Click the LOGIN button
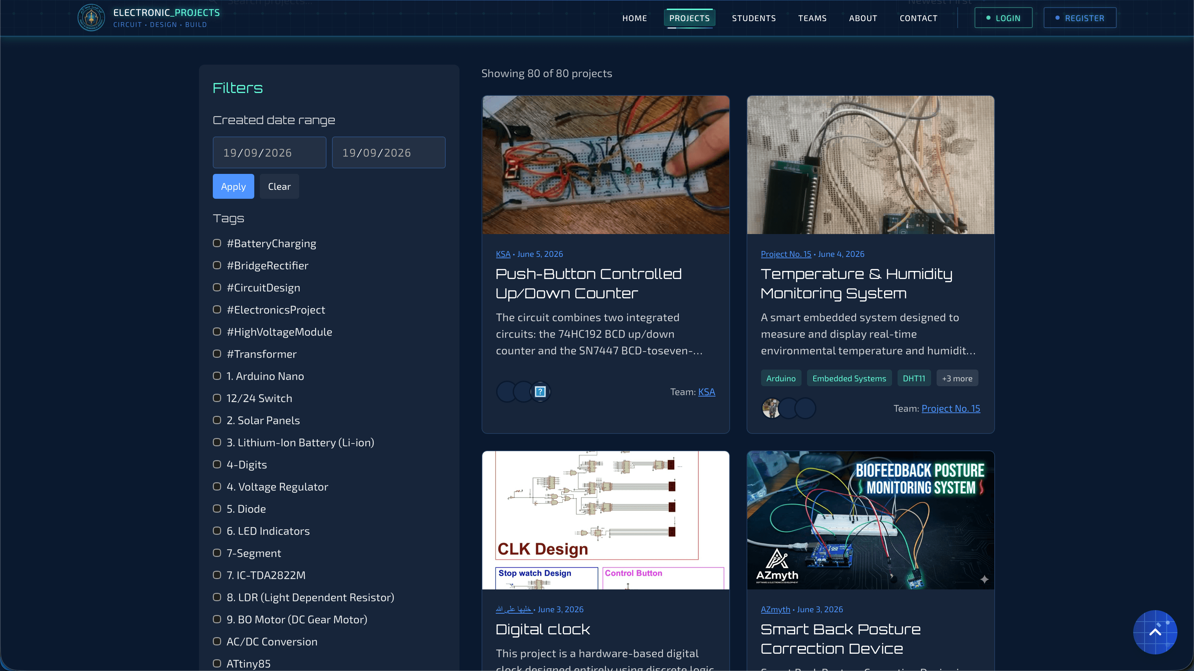The width and height of the screenshot is (1194, 671). click(1003, 18)
